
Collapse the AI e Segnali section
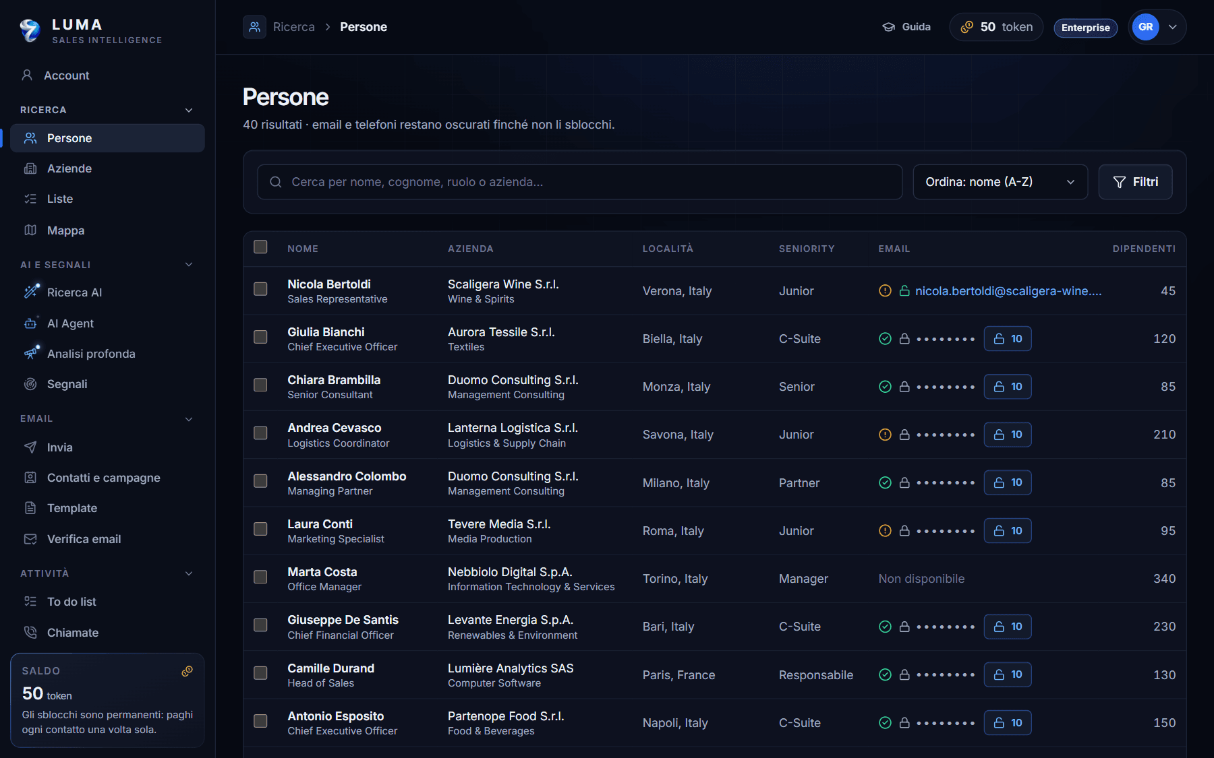[x=189, y=265]
